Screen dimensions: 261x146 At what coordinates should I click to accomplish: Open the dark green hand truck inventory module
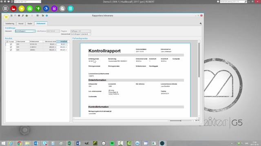pyautogui.click(x=38, y=9)
